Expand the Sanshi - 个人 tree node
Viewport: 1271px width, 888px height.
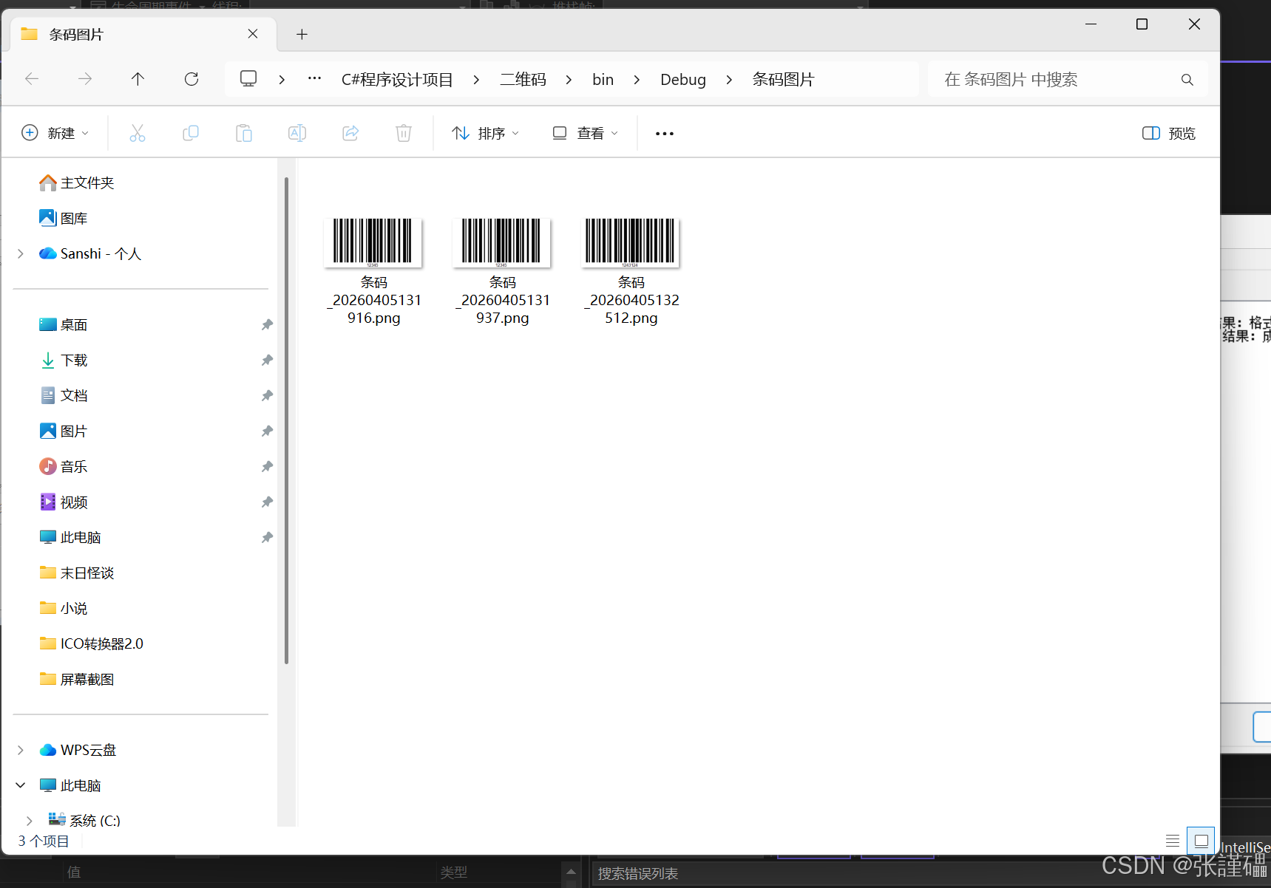pyautogui.click(x=21, y=253)
